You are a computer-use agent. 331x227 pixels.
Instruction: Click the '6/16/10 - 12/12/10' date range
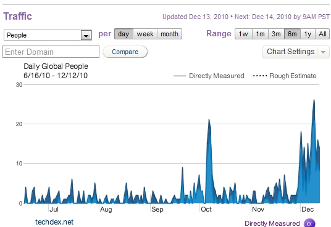coord(56,76)
